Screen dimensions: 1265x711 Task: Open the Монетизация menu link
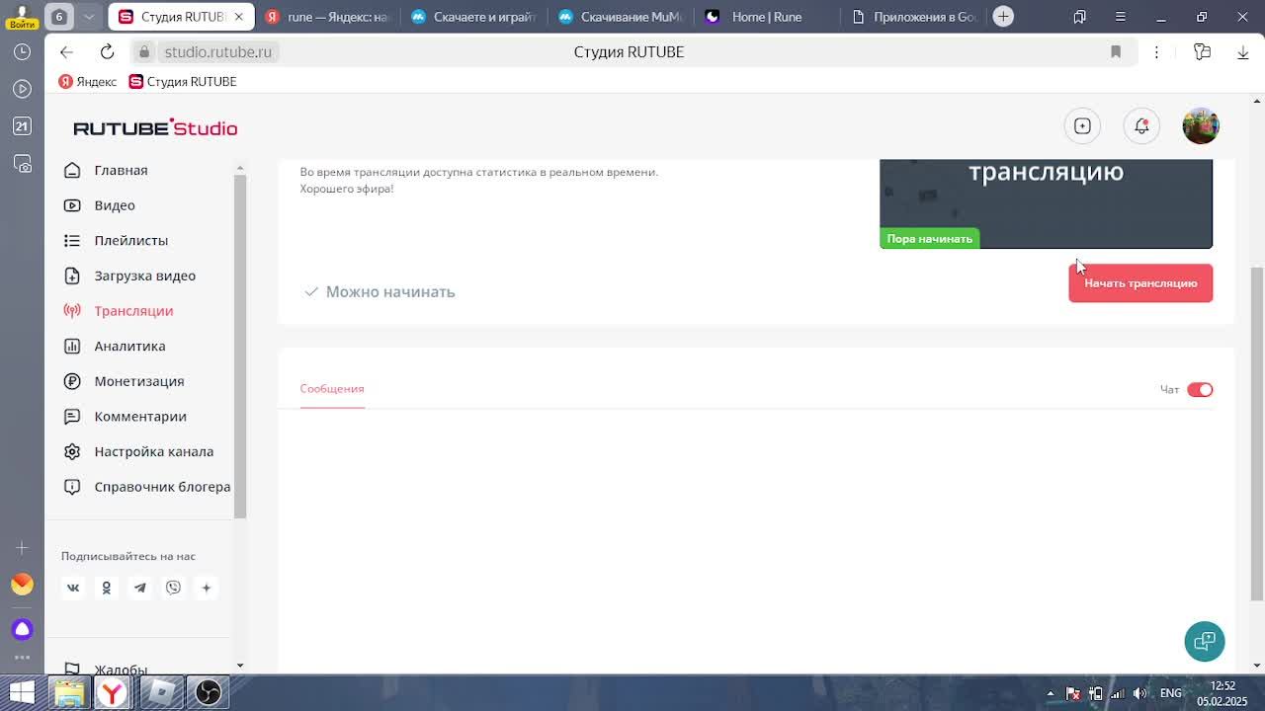(139, 381)
